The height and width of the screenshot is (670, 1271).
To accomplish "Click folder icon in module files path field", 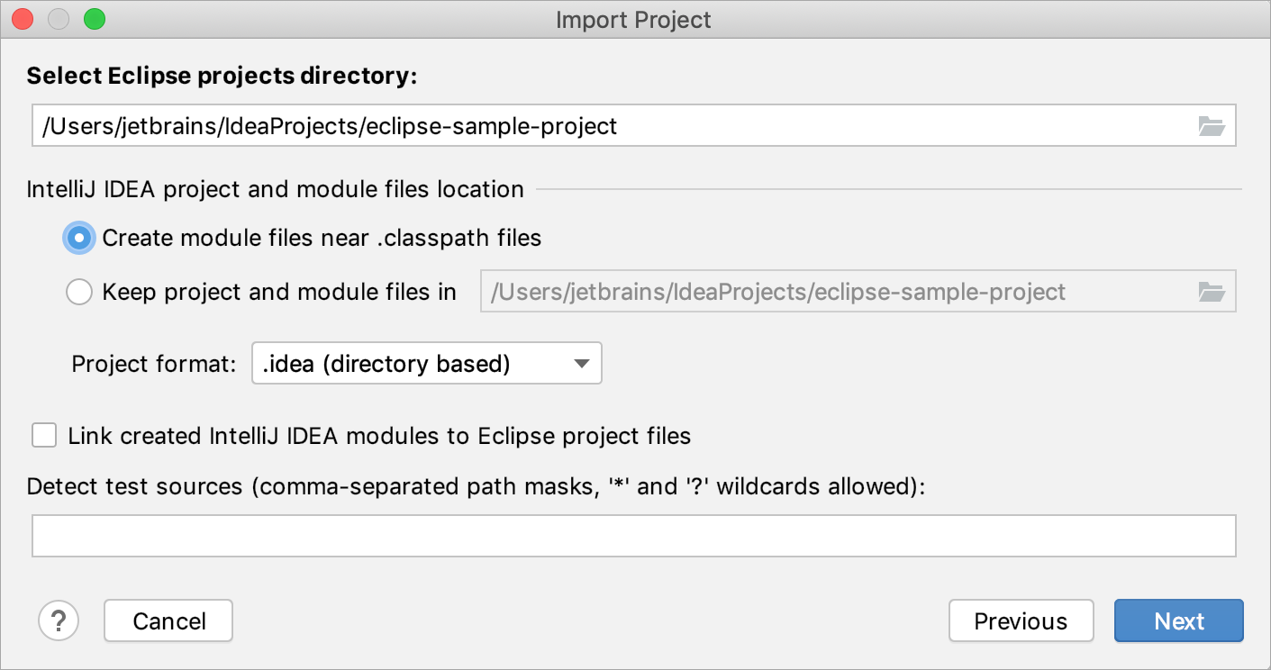I will click(1212, 292).
